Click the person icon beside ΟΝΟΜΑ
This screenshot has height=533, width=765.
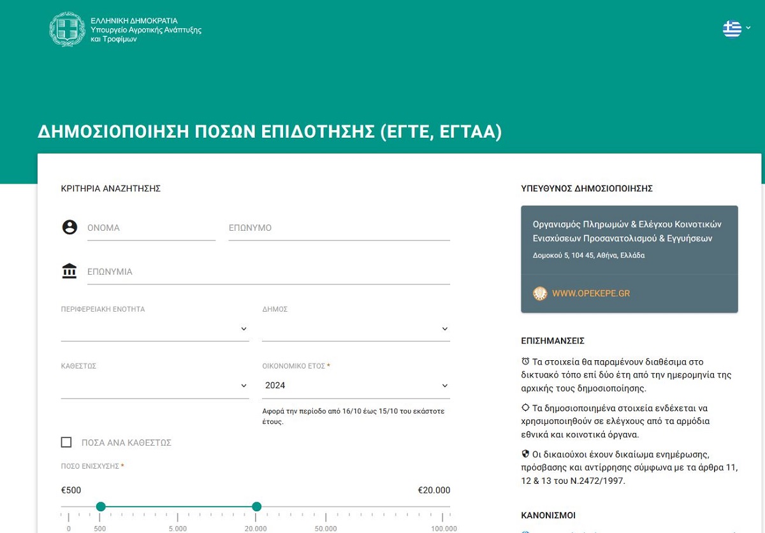click(x=69, y=227)
